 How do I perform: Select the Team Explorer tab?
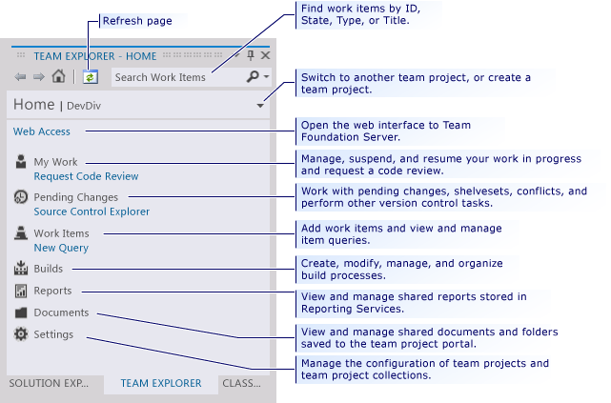coord(161,384)
